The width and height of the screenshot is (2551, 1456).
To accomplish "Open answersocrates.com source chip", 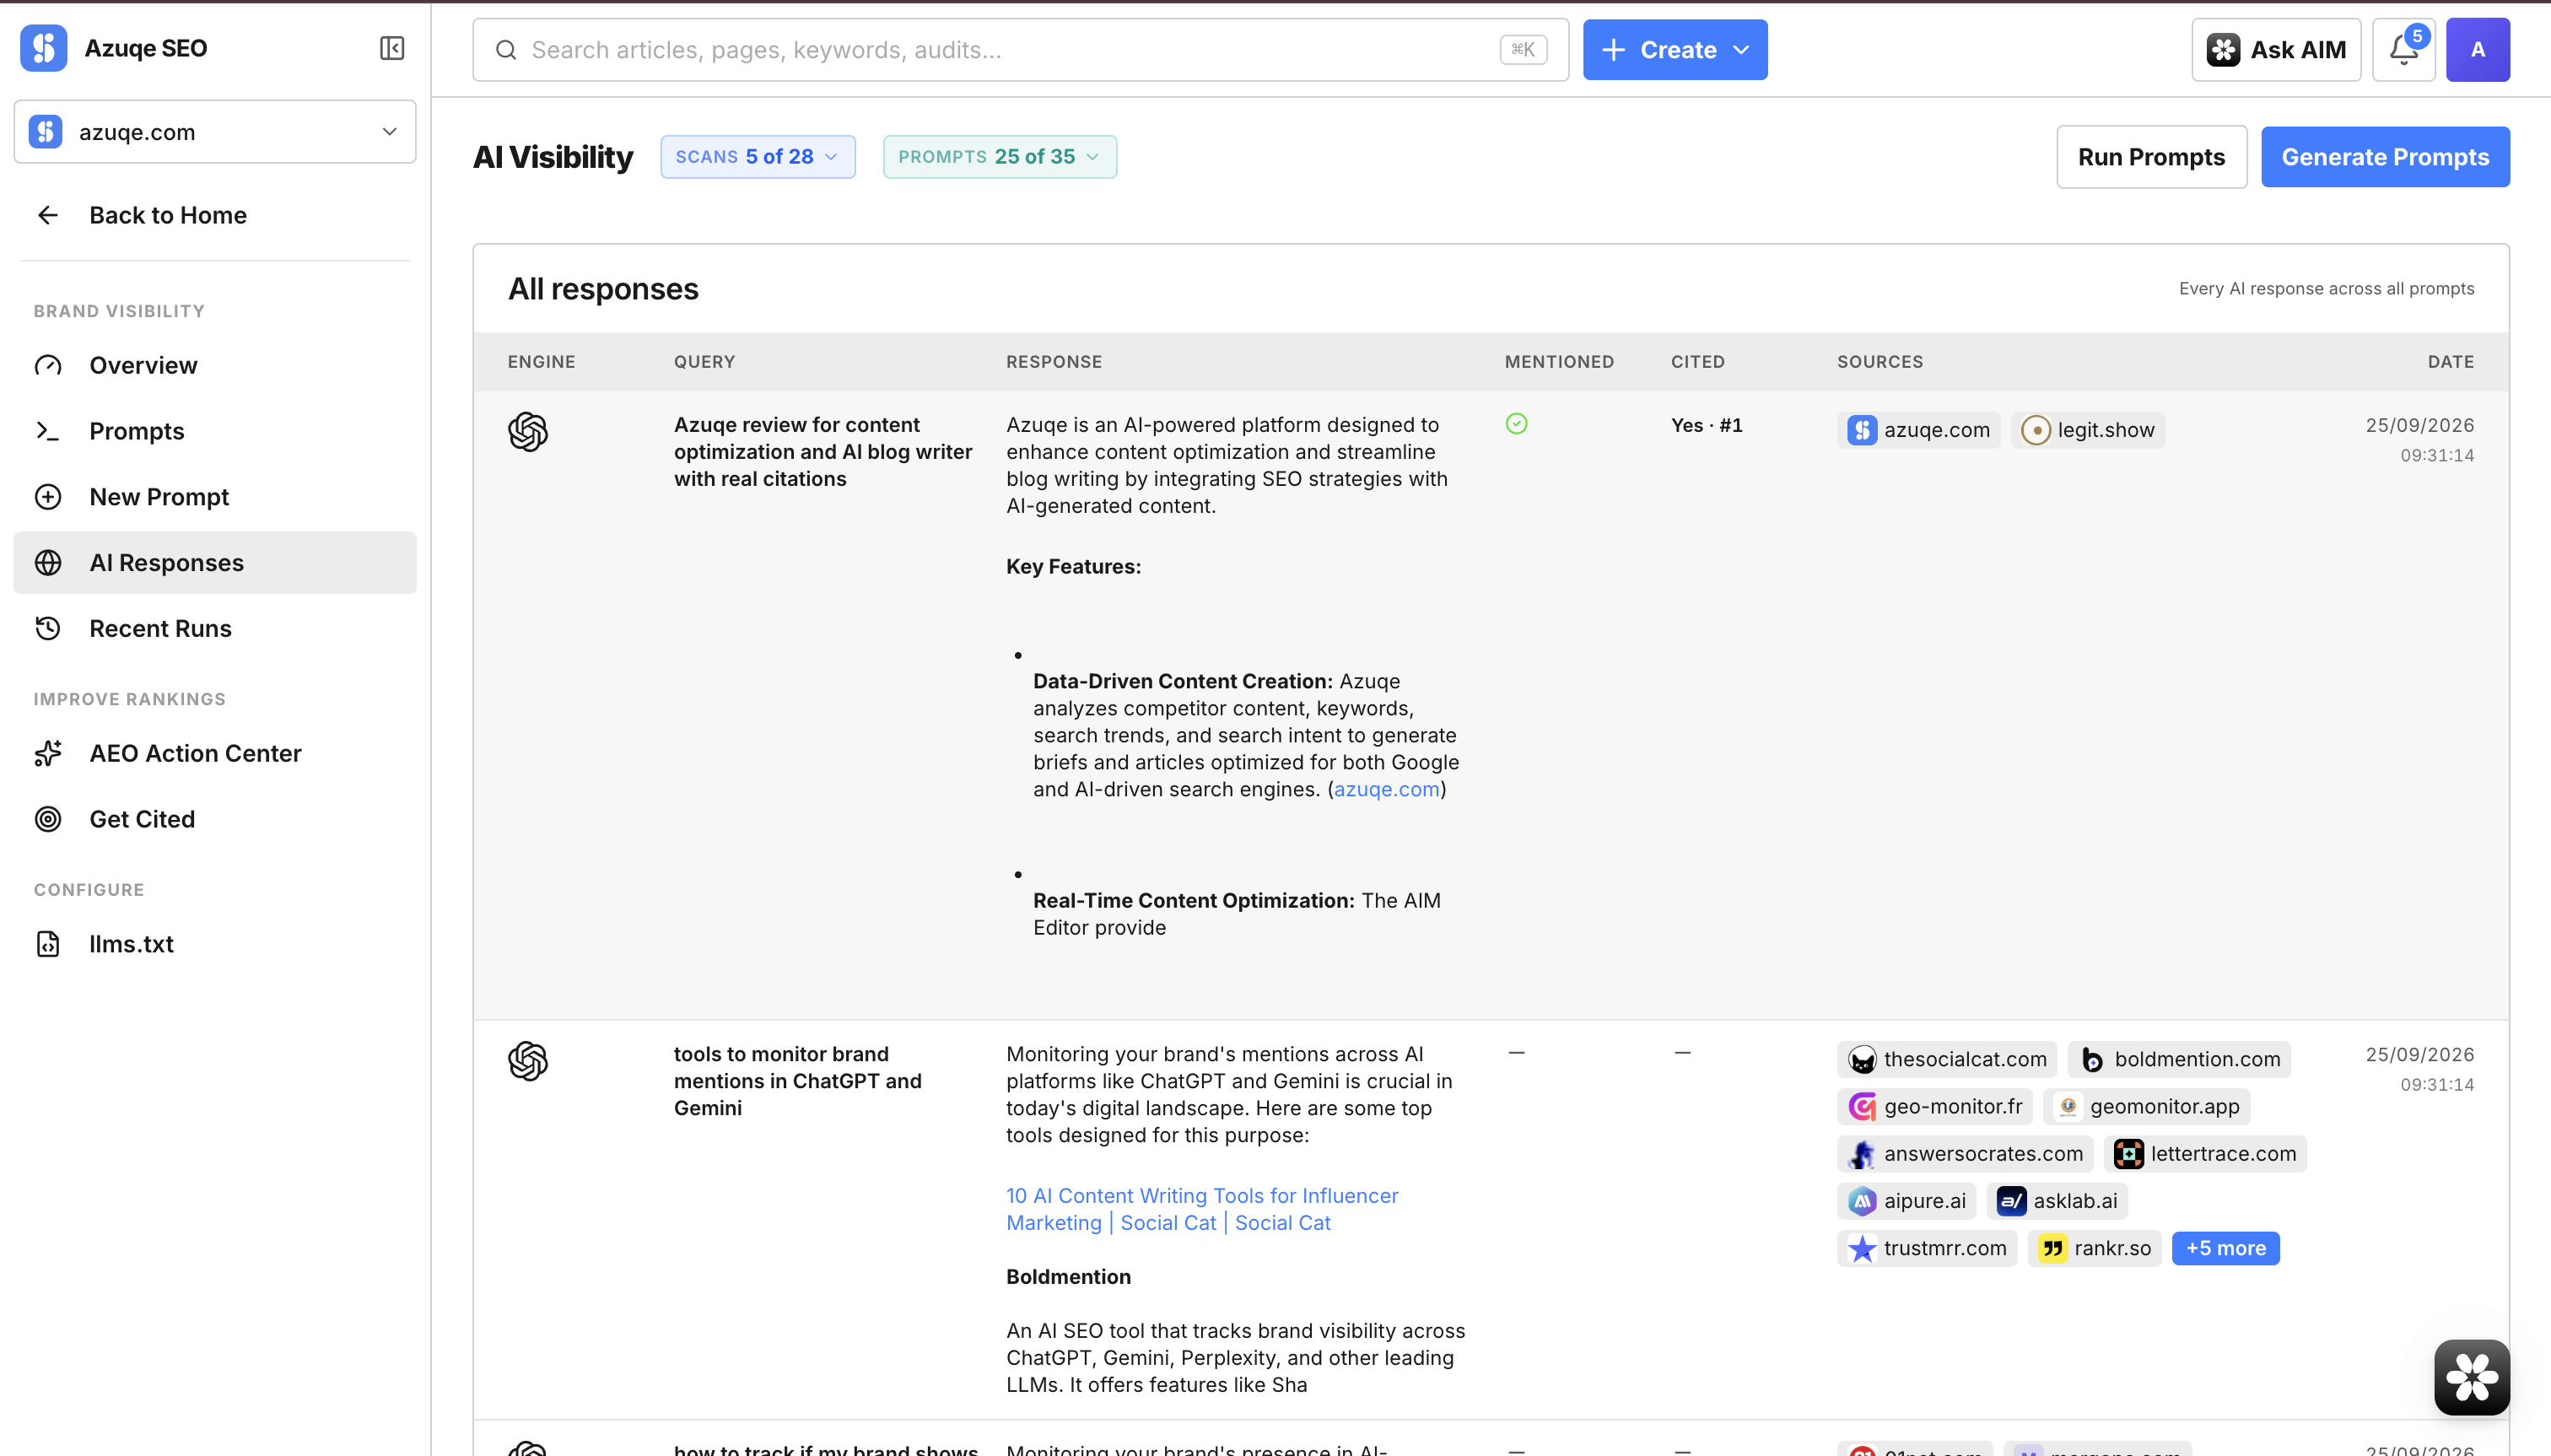I will pos(1964,1153).
